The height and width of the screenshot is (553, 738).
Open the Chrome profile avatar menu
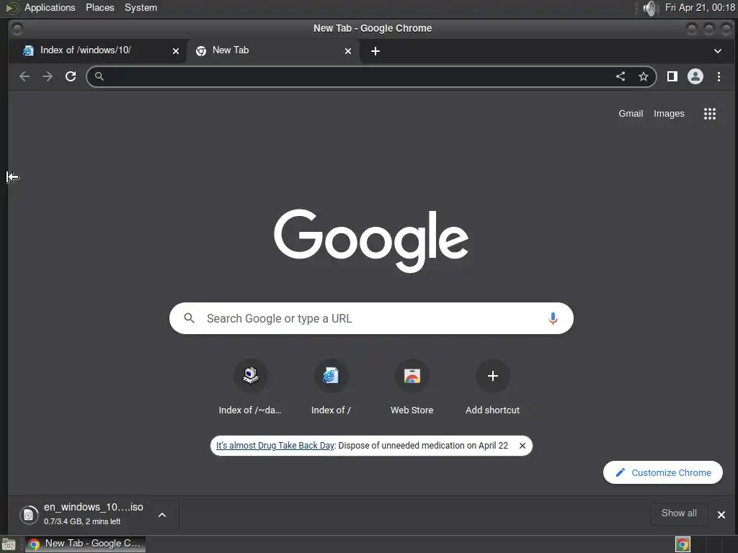click(x=695, y=76)
